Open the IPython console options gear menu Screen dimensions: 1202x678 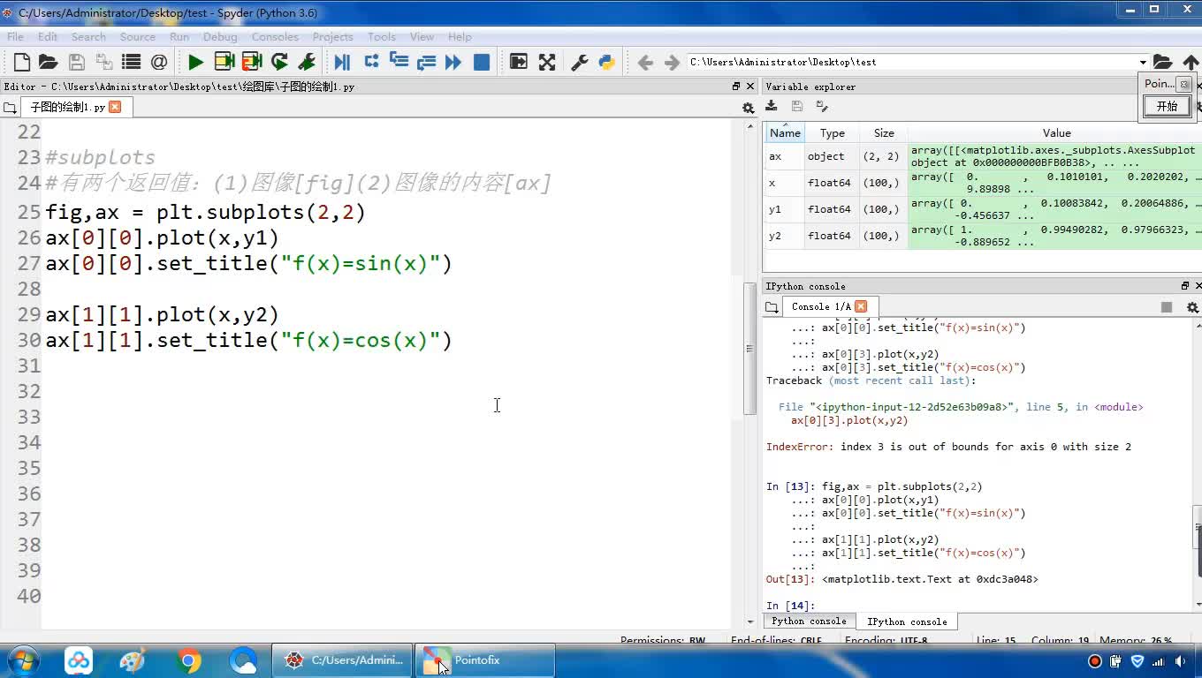1192,307
